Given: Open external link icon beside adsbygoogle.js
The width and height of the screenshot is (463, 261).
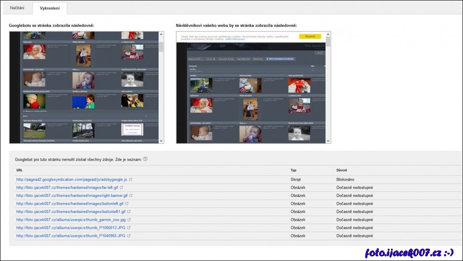Looking at the screenshot, I should coord(131,179).
